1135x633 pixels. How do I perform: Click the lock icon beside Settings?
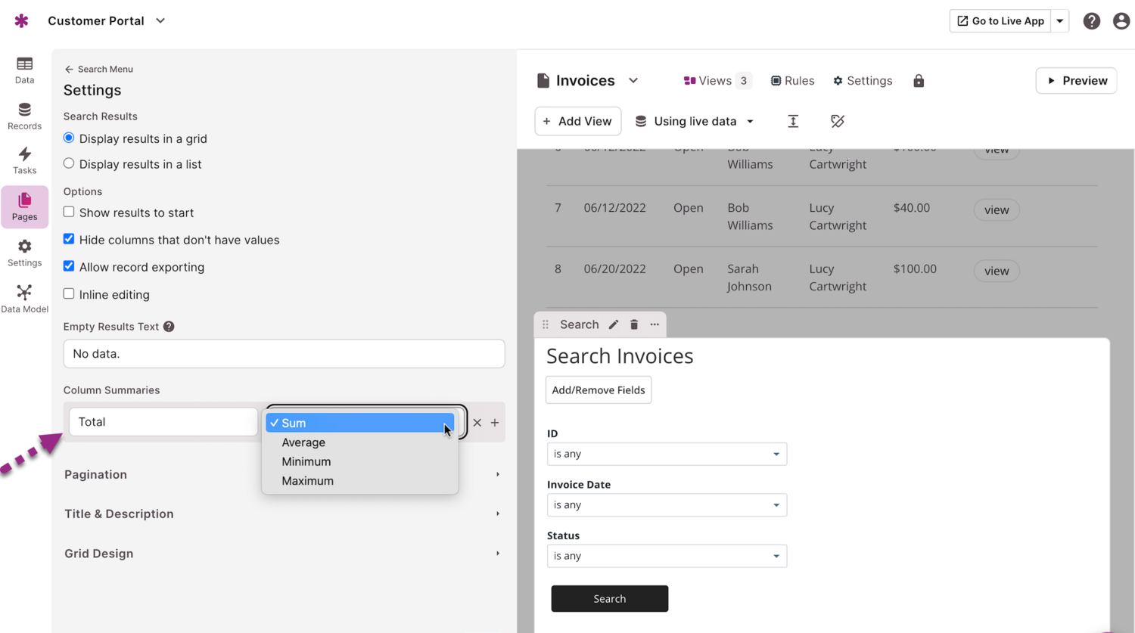[919, 81]
